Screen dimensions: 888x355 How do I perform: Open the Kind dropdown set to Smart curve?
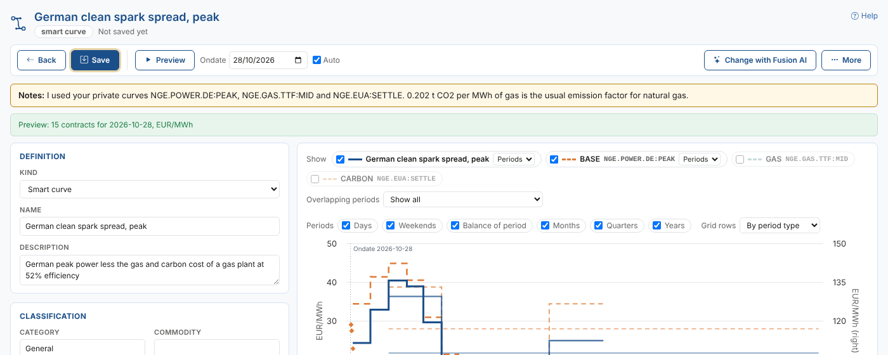pyautogui.click(x=150, y=189)
